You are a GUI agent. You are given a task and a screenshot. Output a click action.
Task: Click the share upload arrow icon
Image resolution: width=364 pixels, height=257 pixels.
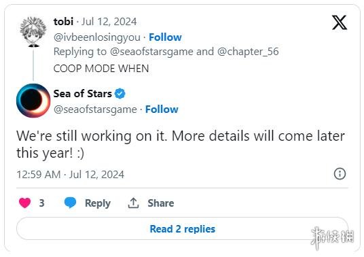(x=133, y=203)
